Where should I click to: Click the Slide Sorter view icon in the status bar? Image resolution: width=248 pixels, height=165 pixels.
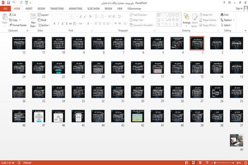(x=193, y=163)
